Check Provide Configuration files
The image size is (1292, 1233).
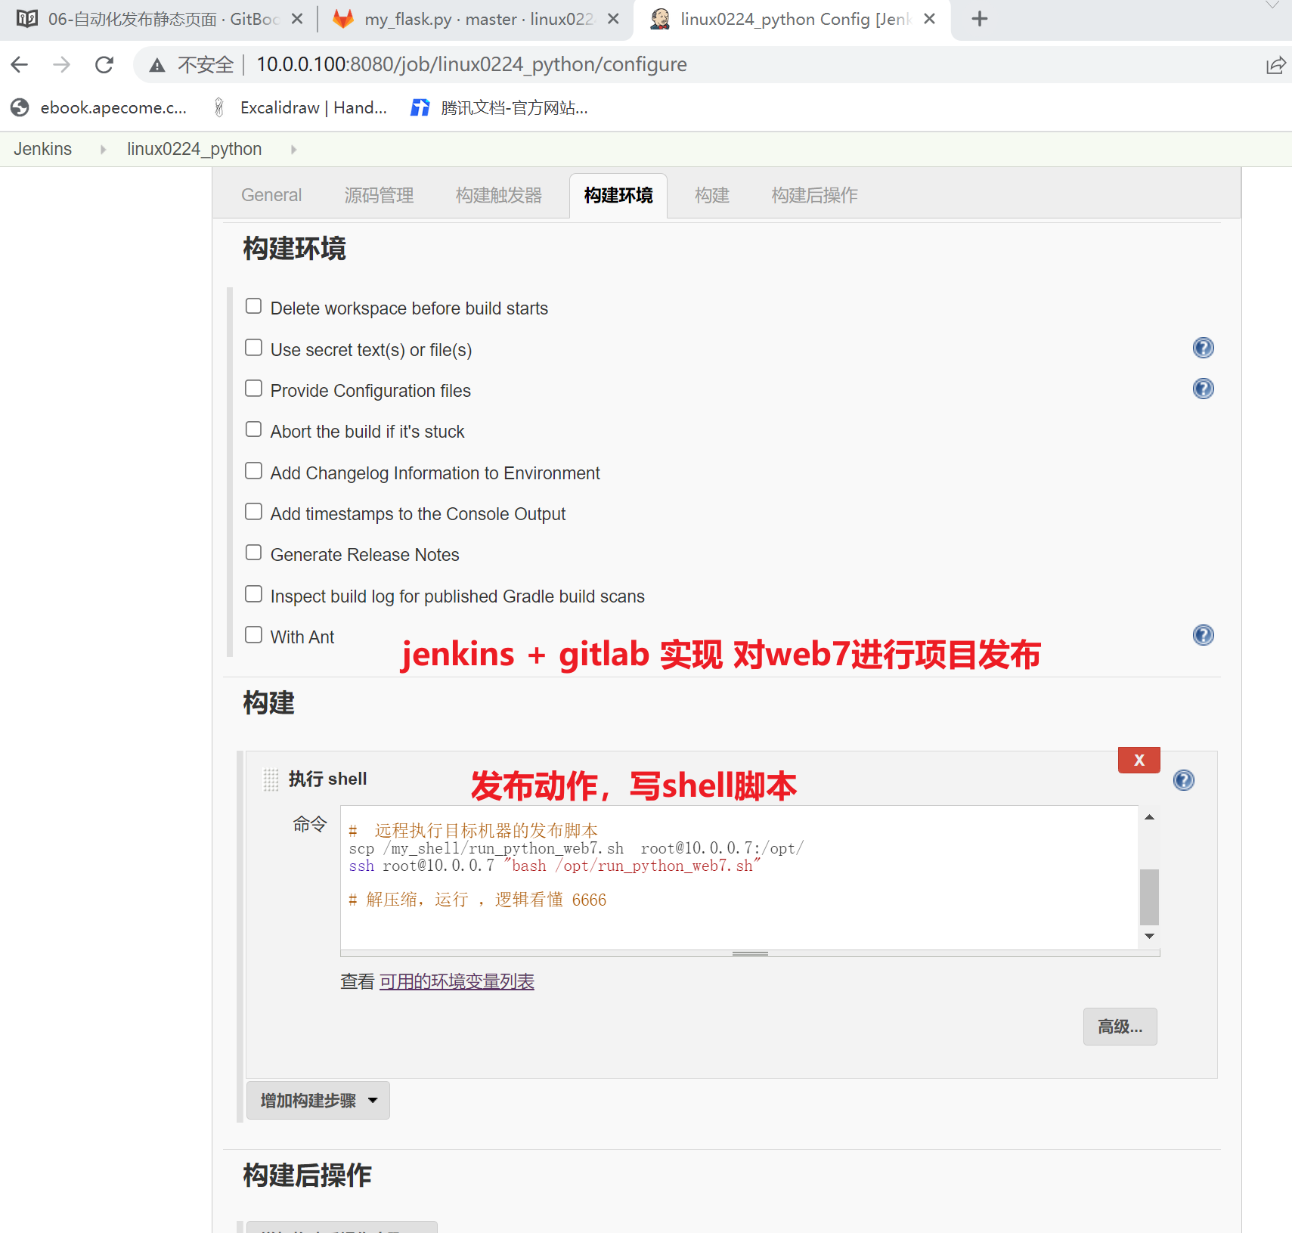pyautogui.click(x=253, y=389)
